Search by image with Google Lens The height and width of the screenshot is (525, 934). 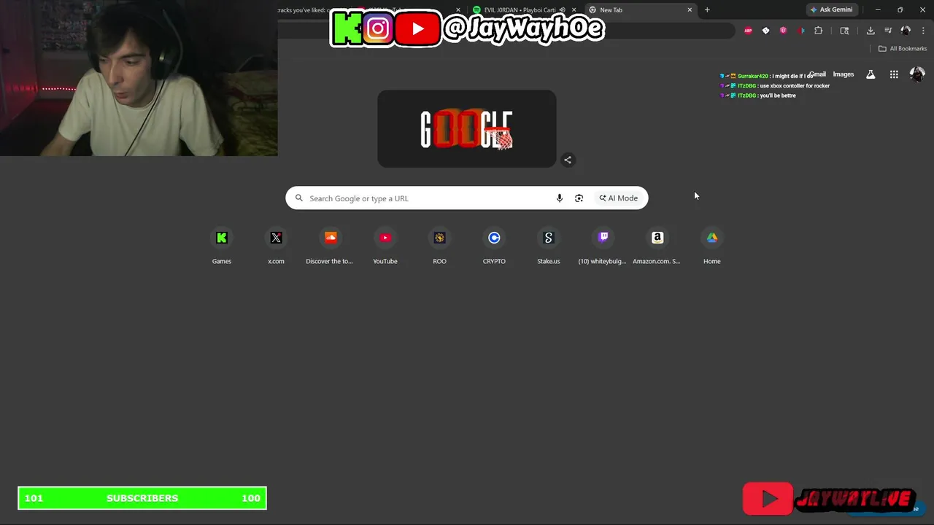(x=579, y=198)
